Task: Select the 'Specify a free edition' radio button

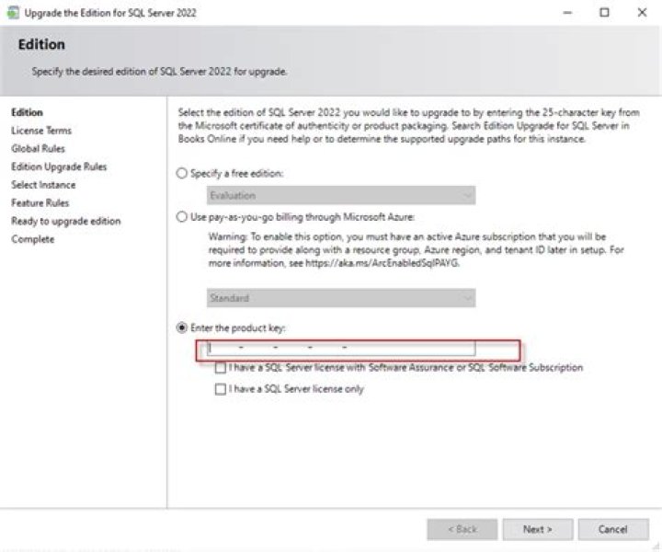Action: [x=181, y=173]
